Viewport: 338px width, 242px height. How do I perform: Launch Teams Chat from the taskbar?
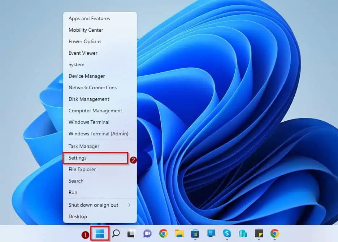(x=147, y=233)
